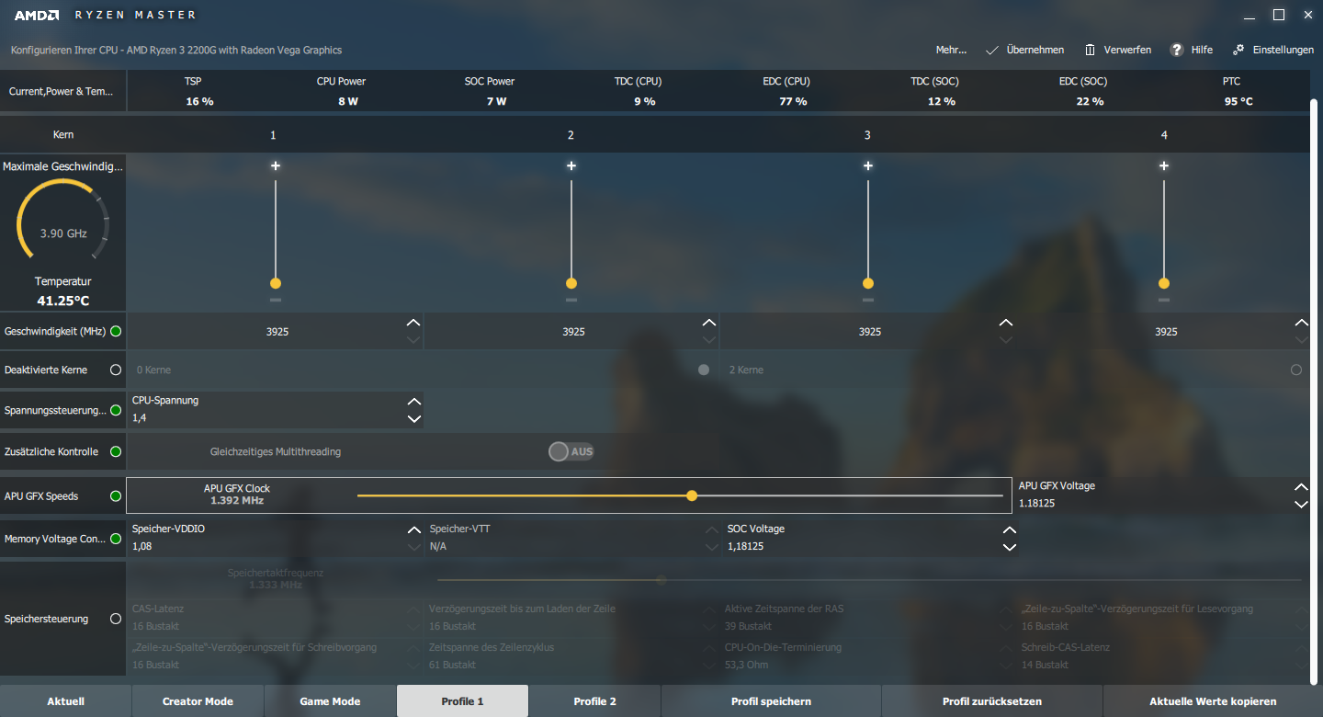Image resolution: width=1323 pixels, height=717 pixels.
Task: Click minus icon below core 1 slider
Action: click(276, 300)
